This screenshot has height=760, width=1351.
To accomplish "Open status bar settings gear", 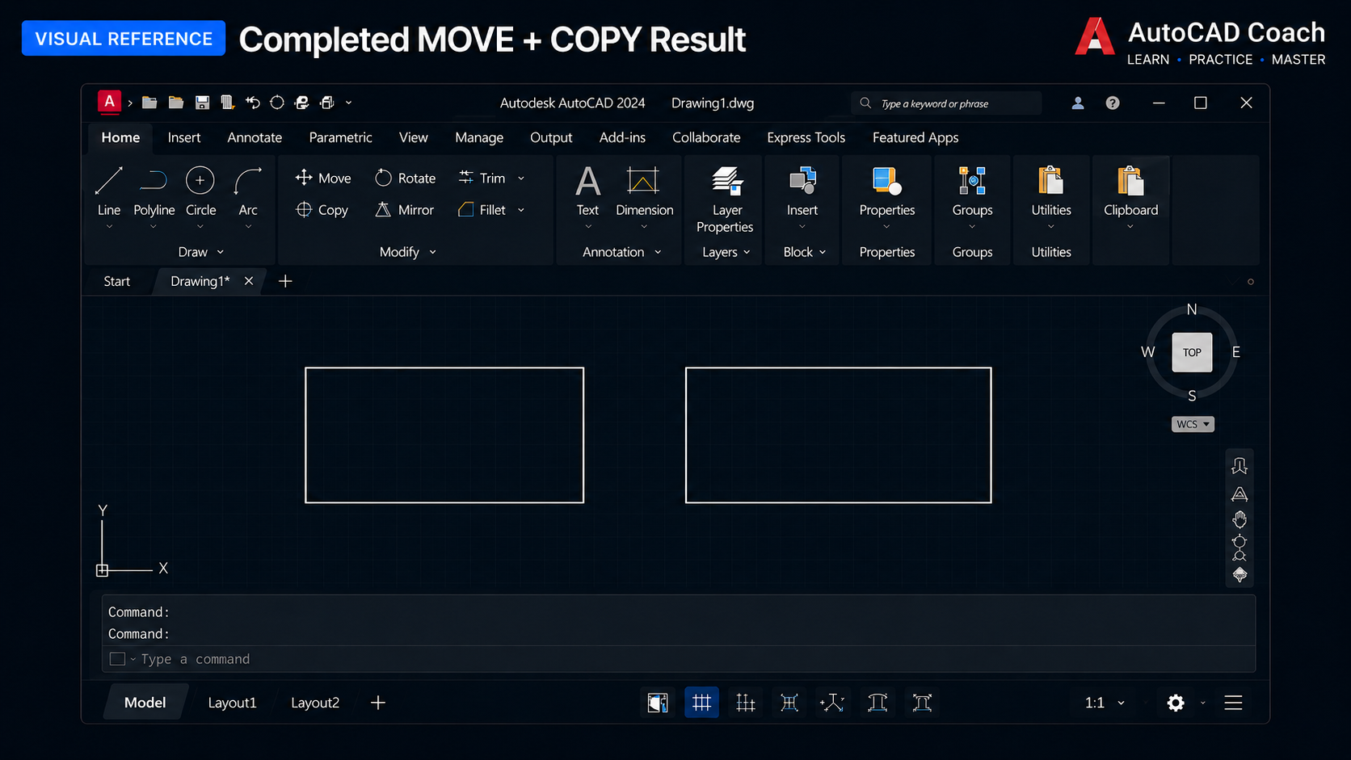I will (x=1176, y=703).
